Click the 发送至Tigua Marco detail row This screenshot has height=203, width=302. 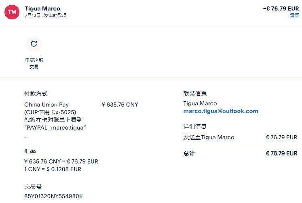pos(209,137)
